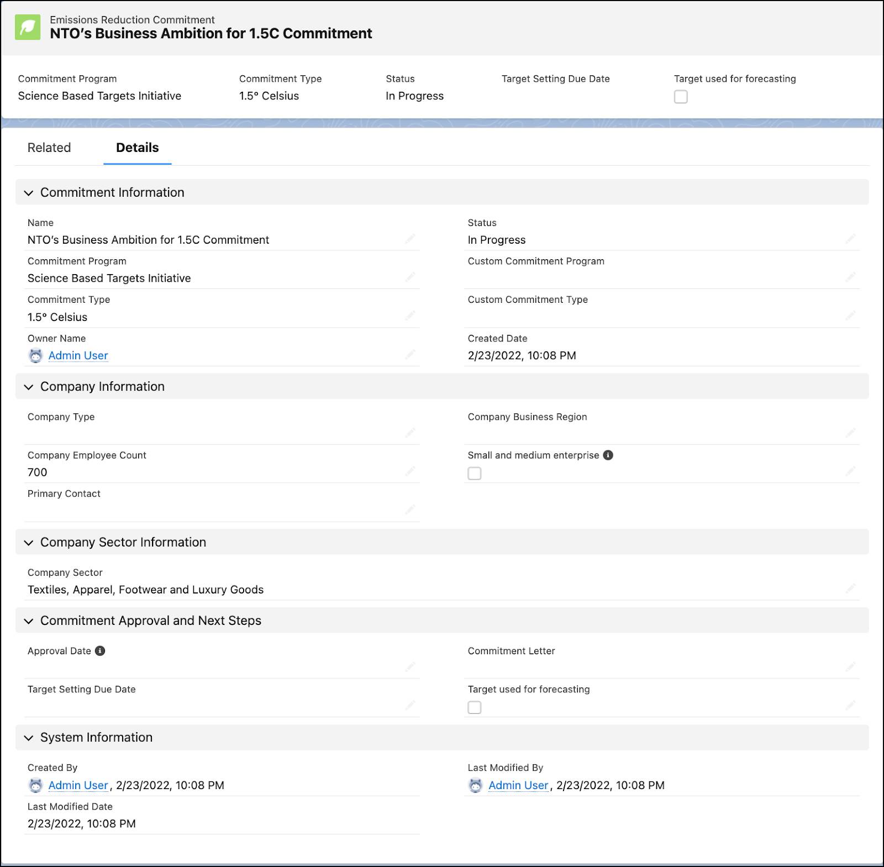The width and height of the screenshot is (884, 867).
Task: Edit the Status In Progress pencil icon
Action: pos(850,239)
